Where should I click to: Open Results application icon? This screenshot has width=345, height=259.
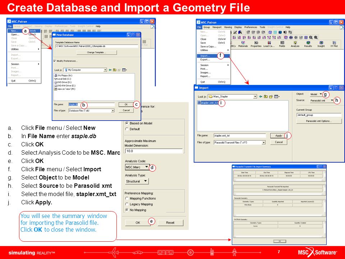tap(308, 44)
